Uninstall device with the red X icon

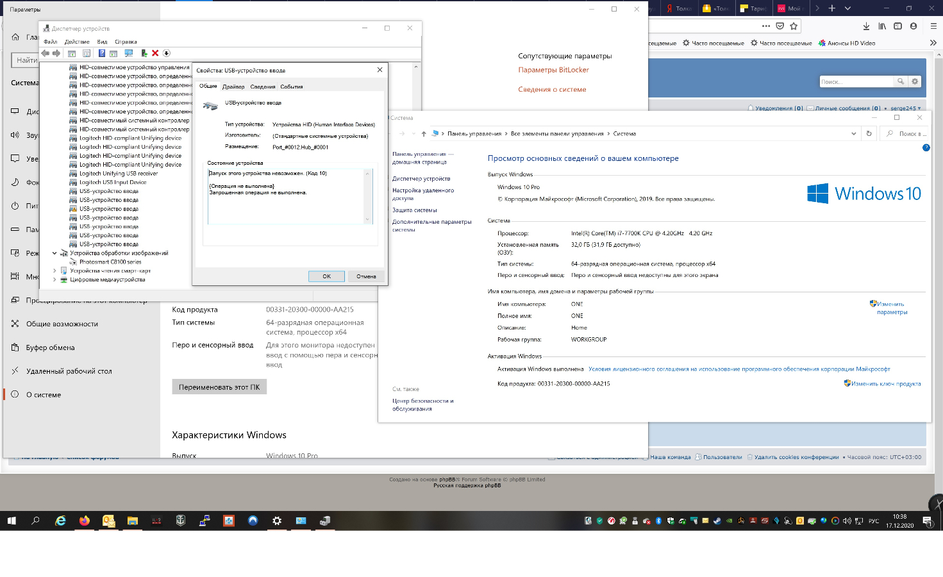point(155,53)
